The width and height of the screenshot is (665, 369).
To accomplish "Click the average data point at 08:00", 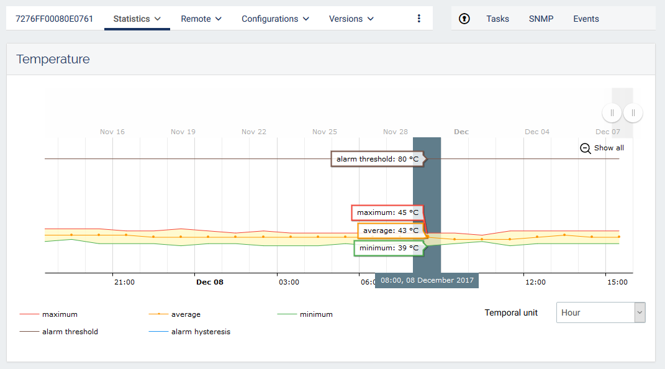I will tap(427, 237).
